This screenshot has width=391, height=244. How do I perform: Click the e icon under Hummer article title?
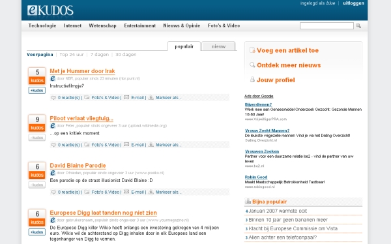click(x=53, y=78)
